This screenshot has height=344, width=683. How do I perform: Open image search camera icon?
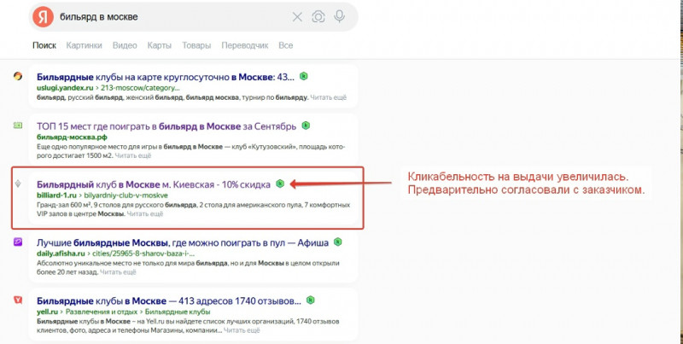point(318,17)
